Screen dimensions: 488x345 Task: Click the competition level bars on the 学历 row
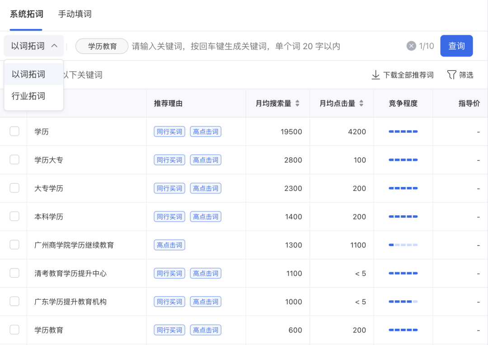tap(403, 131)
